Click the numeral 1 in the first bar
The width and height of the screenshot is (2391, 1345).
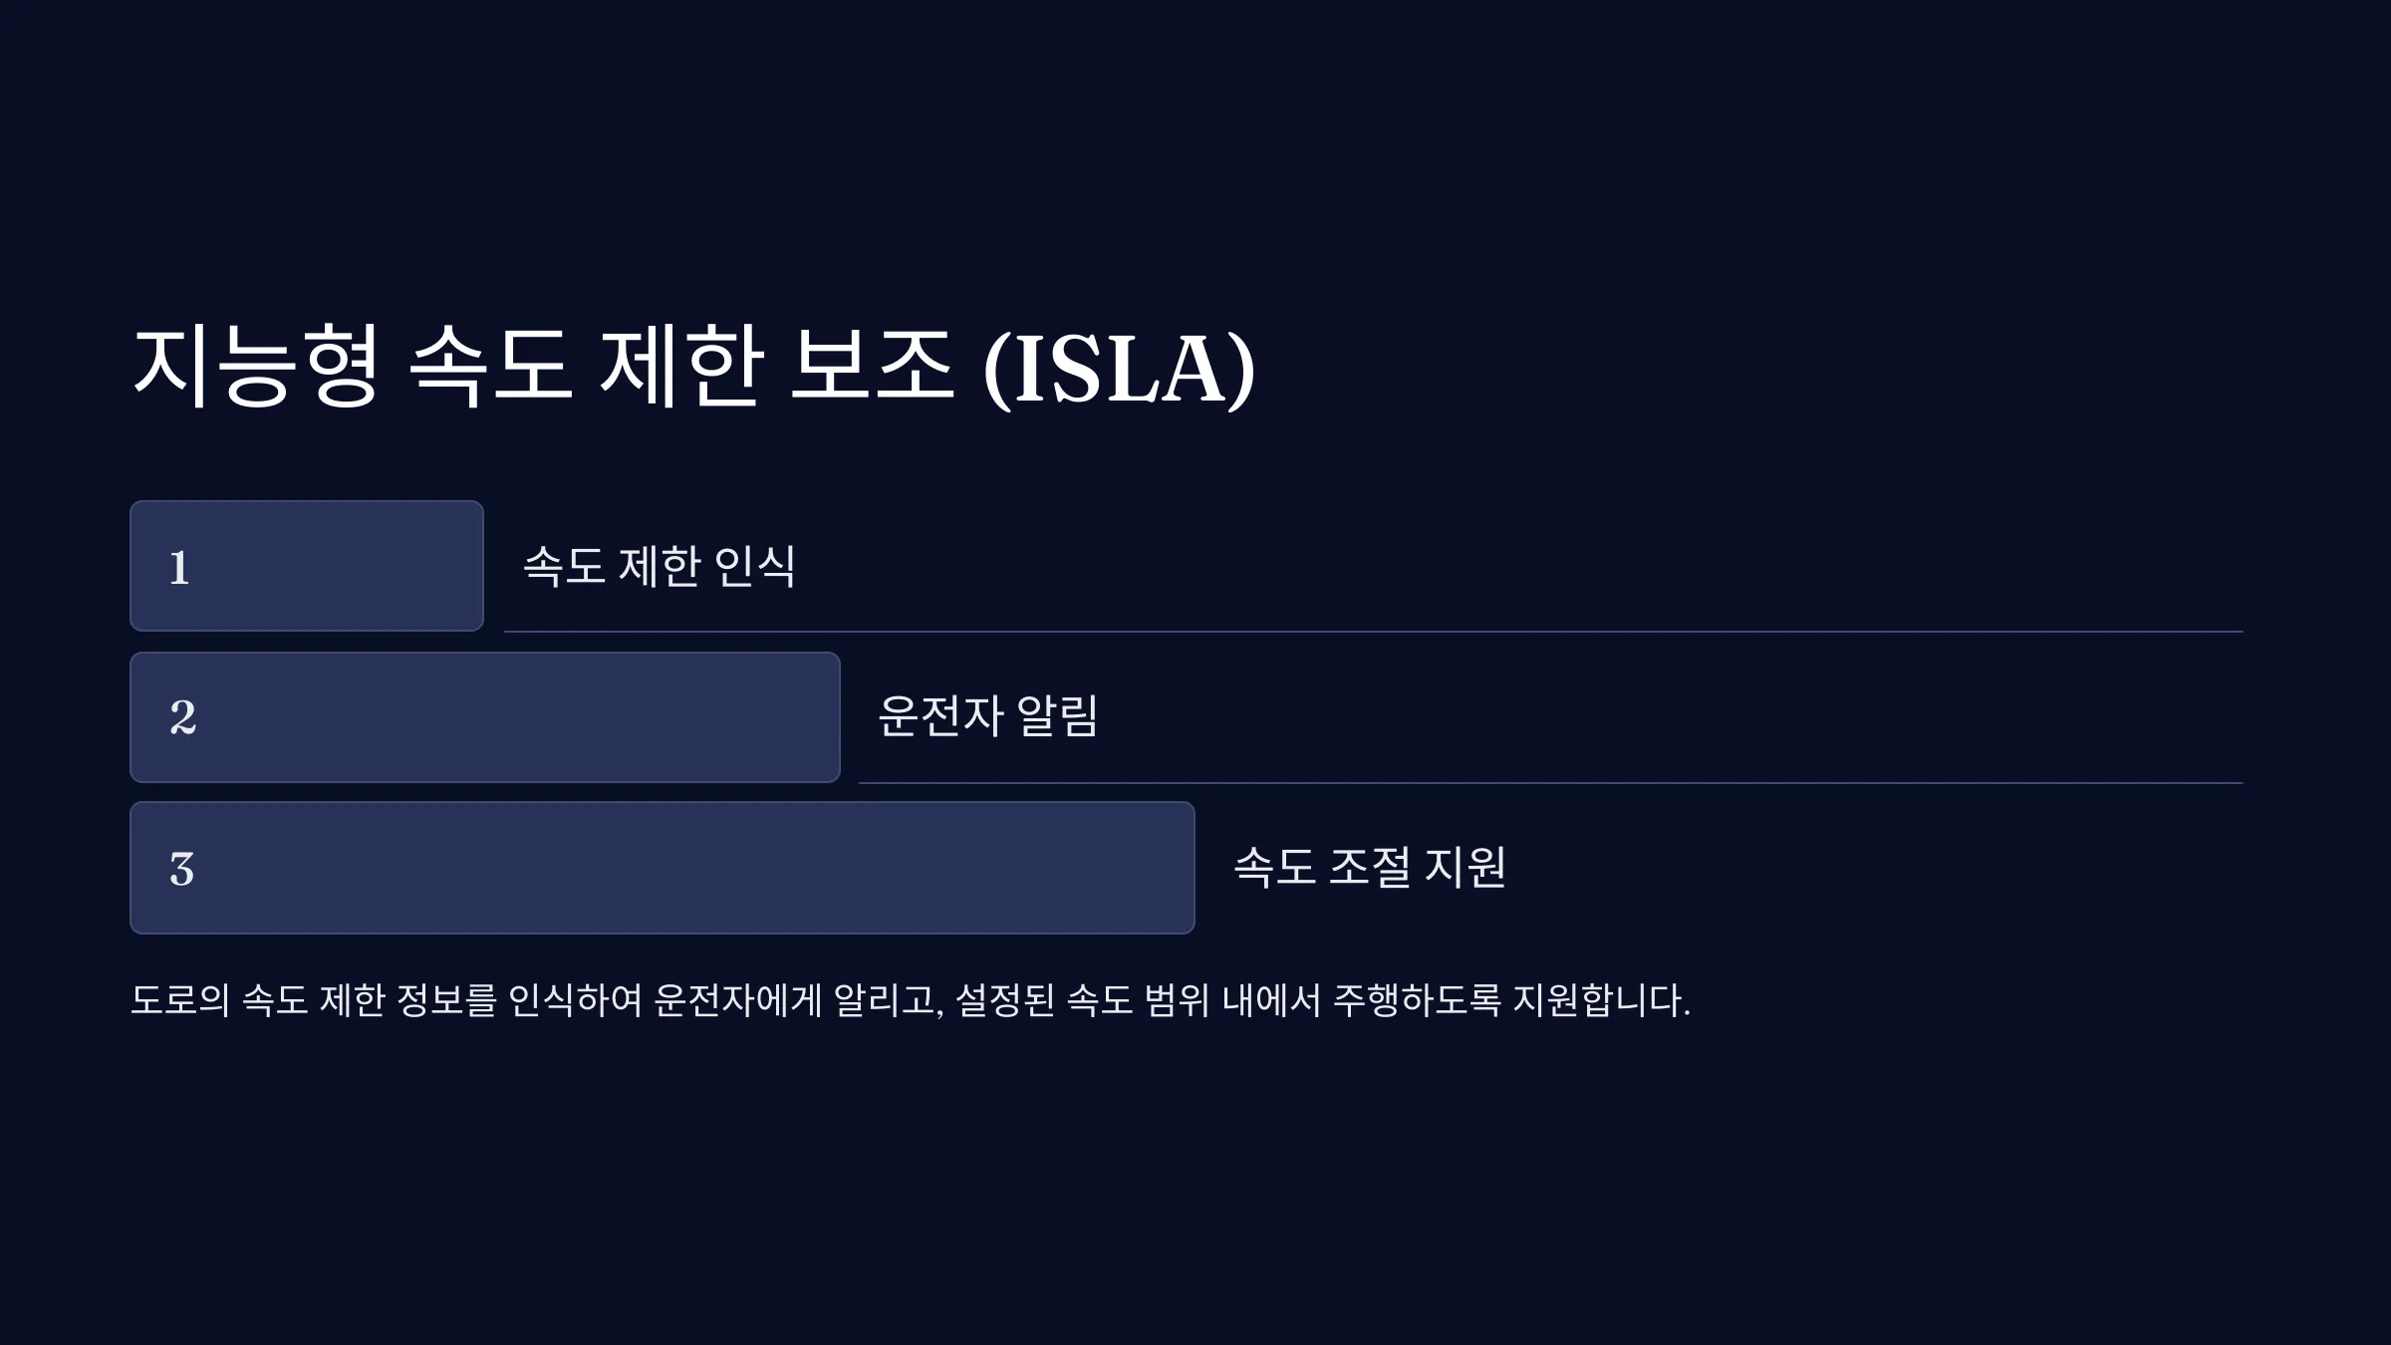pos(179,568)
